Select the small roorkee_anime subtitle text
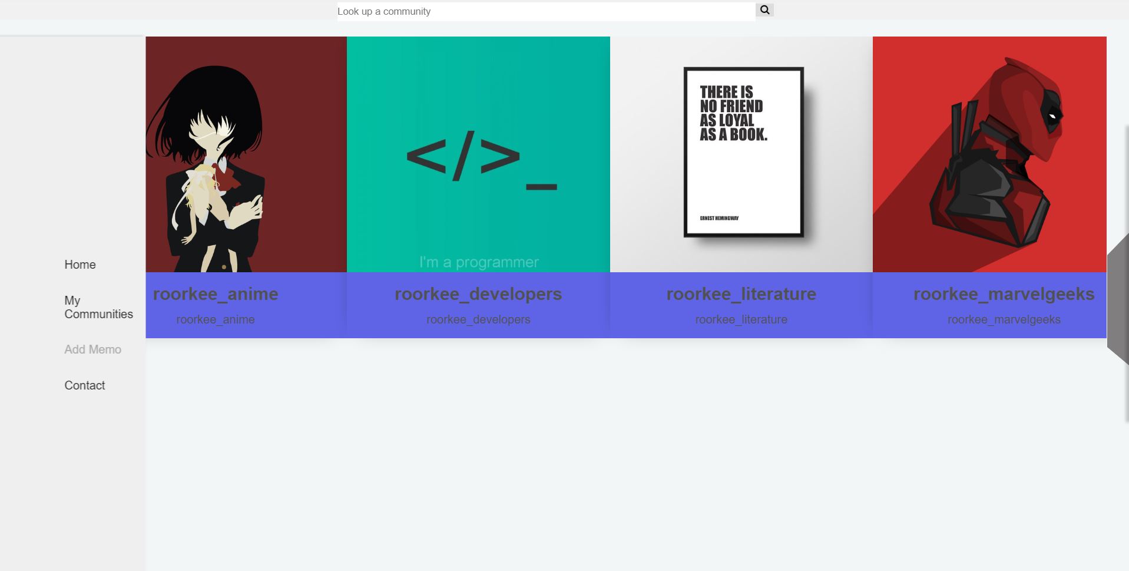 (216, 319)
